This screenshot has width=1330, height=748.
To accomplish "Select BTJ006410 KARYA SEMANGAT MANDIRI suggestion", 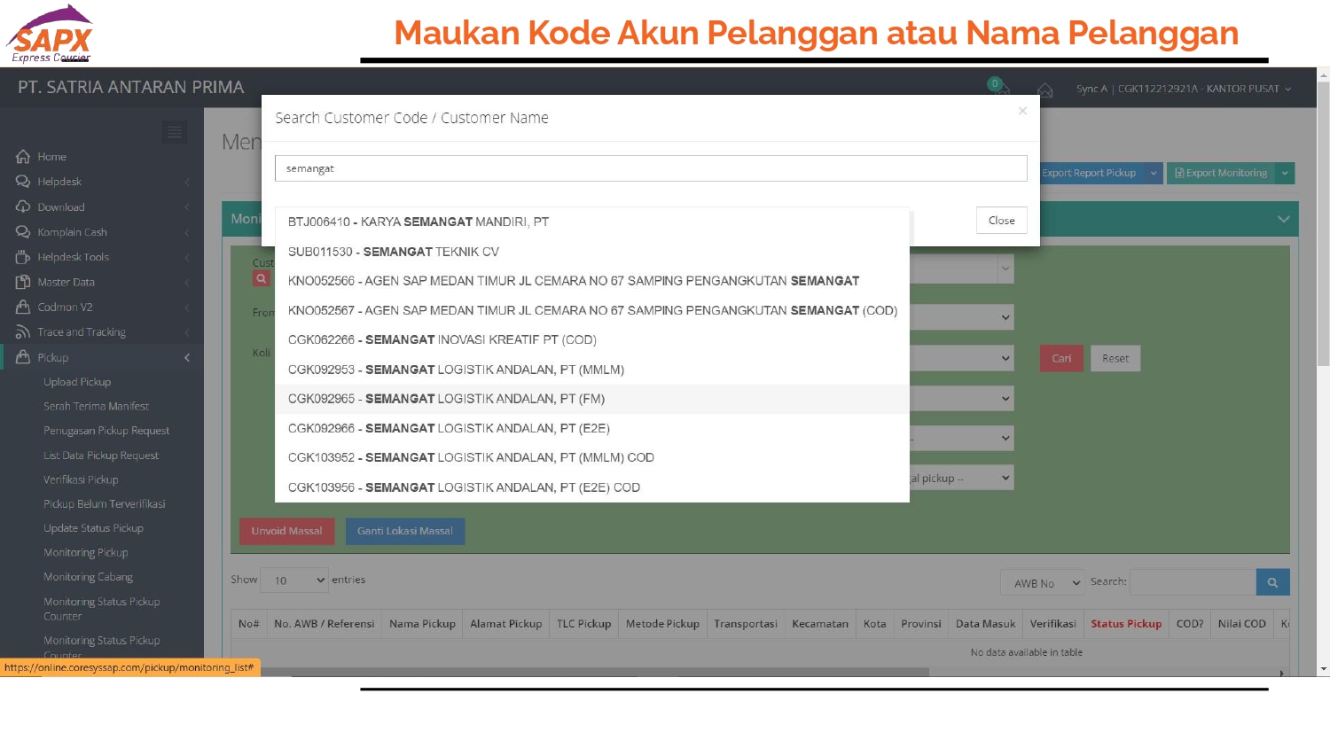I will [x=592, y=222].
